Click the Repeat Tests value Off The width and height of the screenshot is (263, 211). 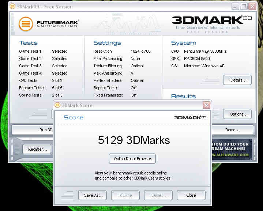tap(134, 88)
